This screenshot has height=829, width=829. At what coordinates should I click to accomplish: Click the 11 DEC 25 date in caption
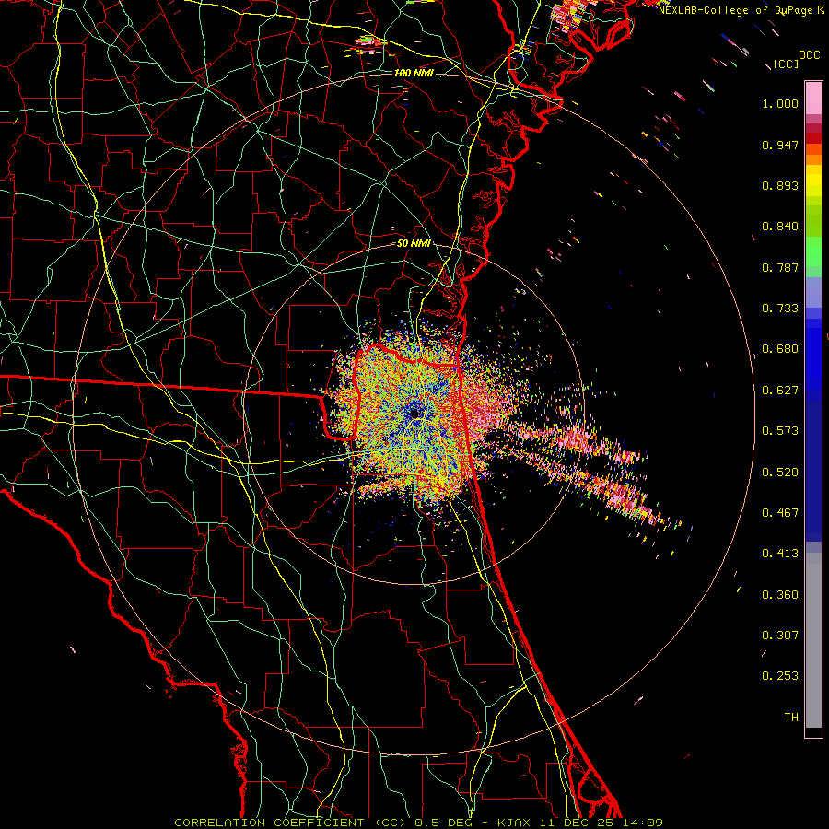point(577,823)
